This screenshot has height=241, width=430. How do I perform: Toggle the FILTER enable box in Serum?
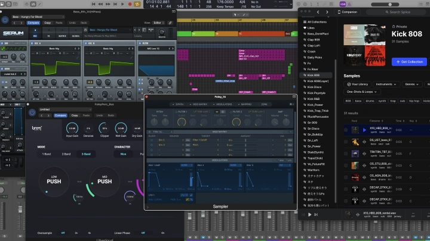[x=140, y=43]
